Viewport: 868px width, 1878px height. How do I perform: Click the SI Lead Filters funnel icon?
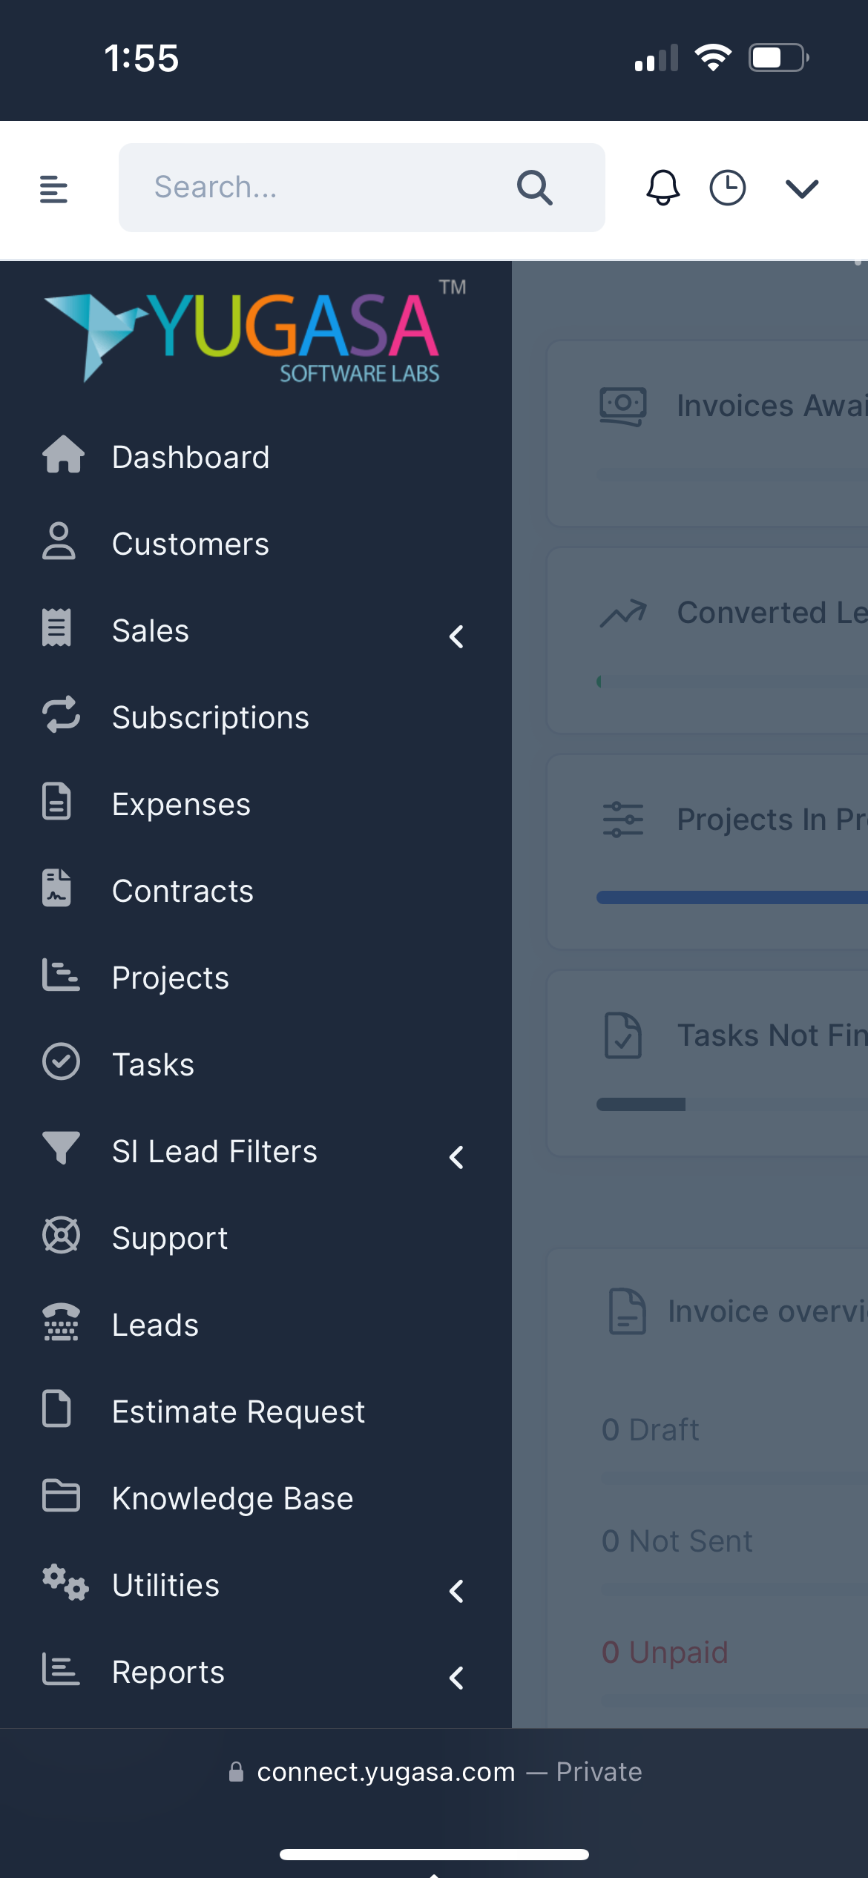click(x=61, y=1148)
